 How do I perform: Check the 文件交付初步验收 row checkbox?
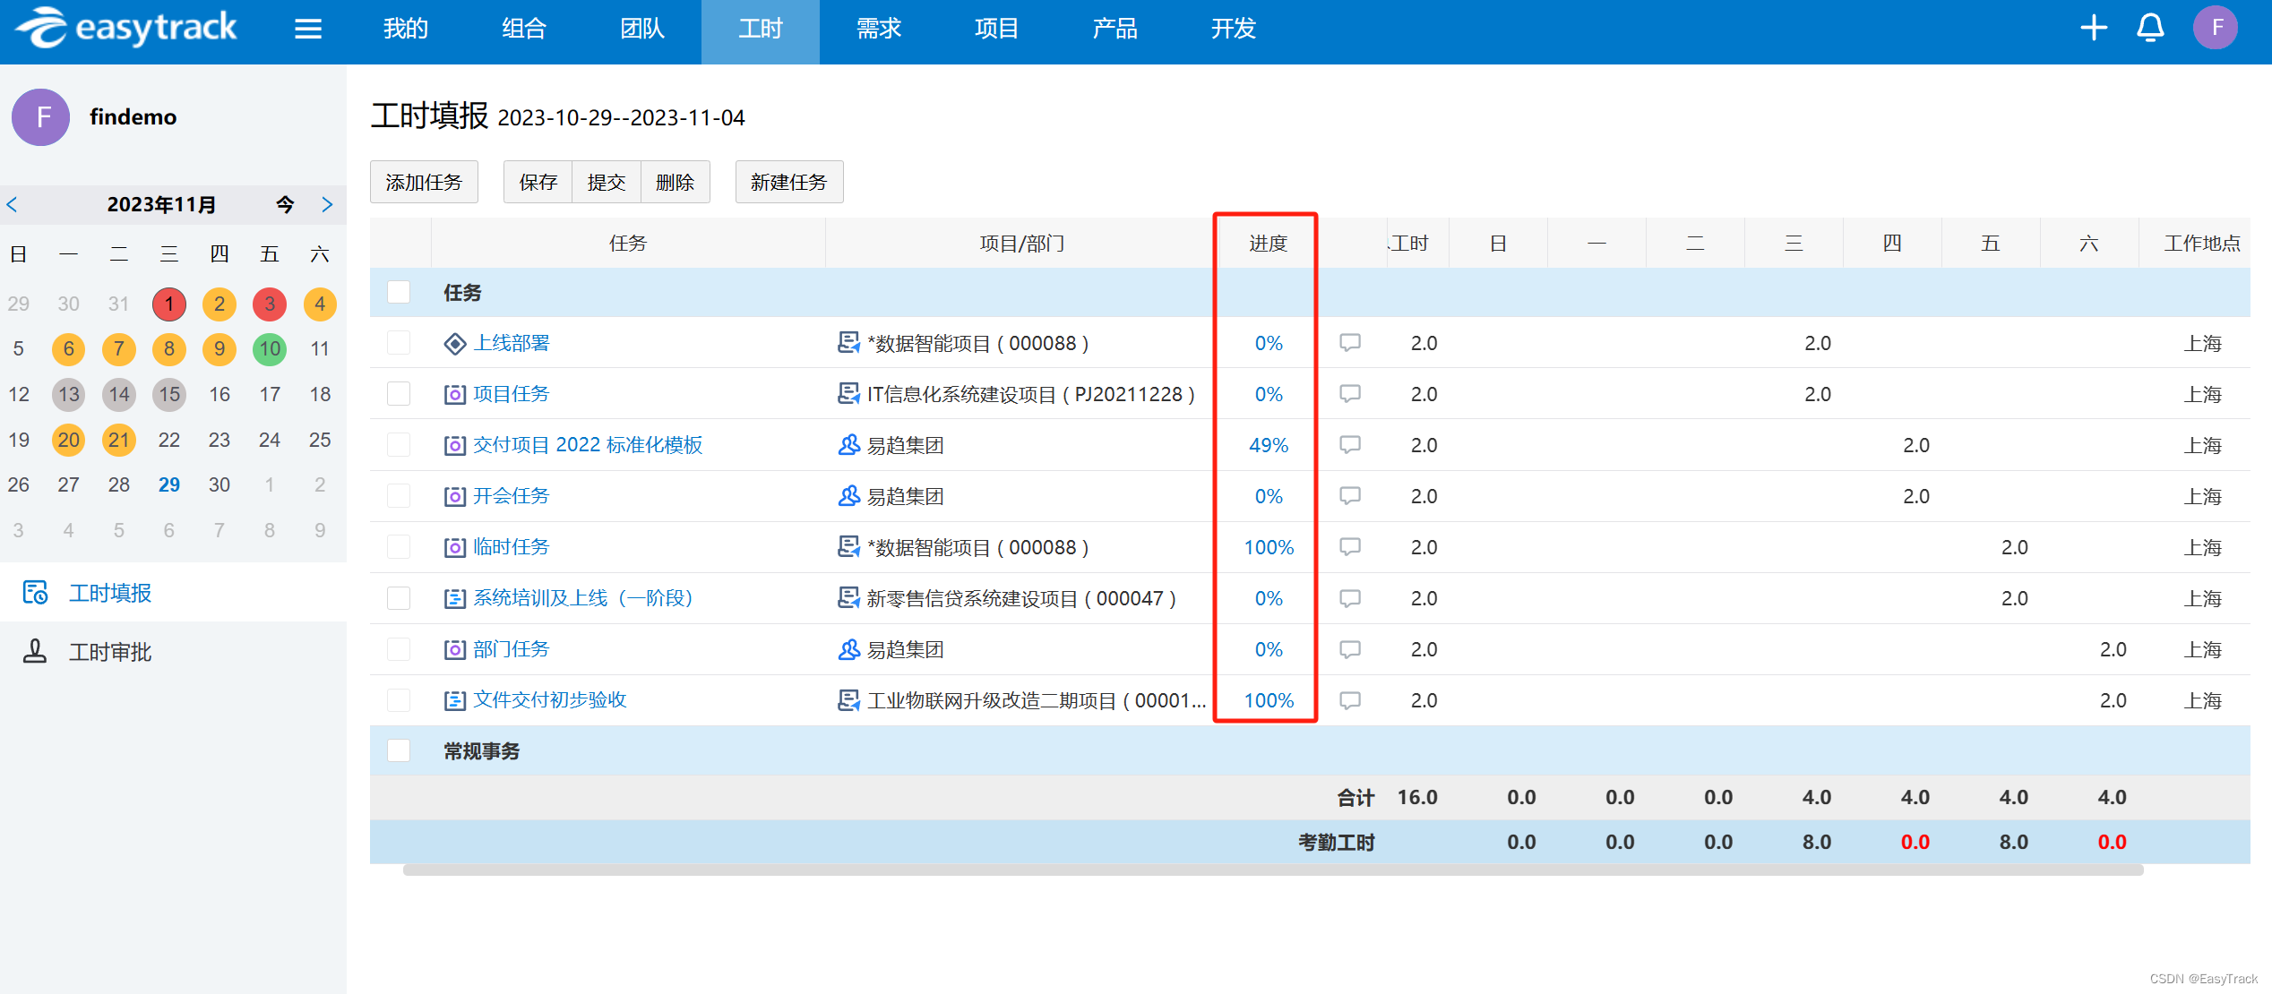click(399, 700)
